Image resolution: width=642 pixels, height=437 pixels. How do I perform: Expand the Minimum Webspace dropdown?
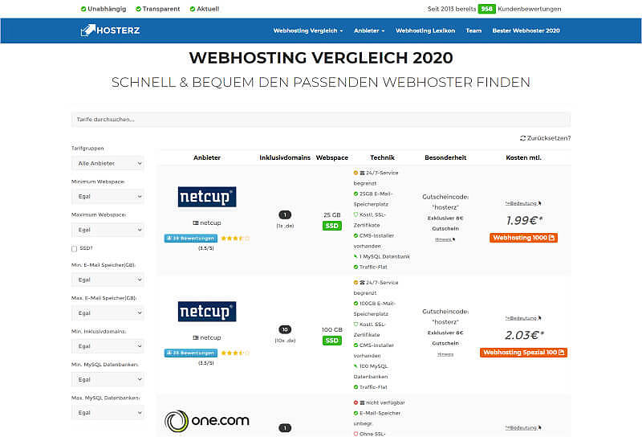click(x=108, y=196)
